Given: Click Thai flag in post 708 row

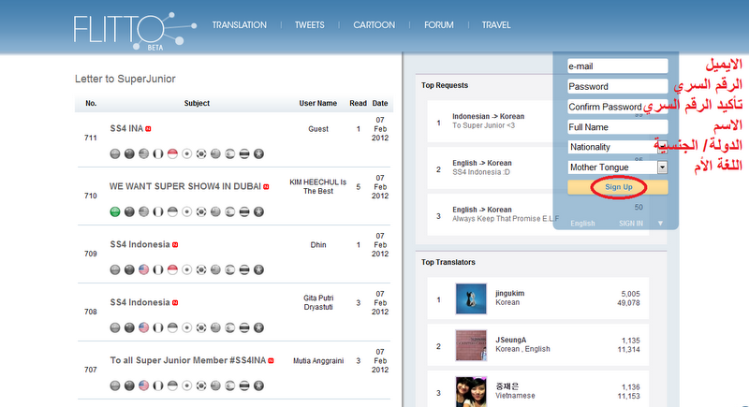Looking at the screenshot, I should (244, 327).
